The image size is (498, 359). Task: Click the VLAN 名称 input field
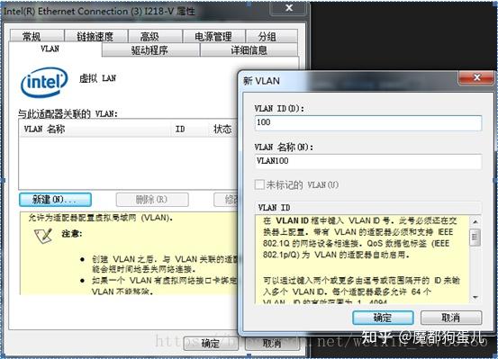coord(368,162)
